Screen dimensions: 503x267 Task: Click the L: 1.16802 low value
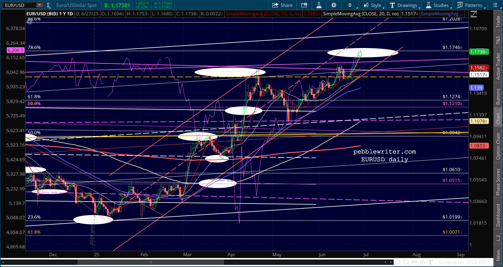162,14
